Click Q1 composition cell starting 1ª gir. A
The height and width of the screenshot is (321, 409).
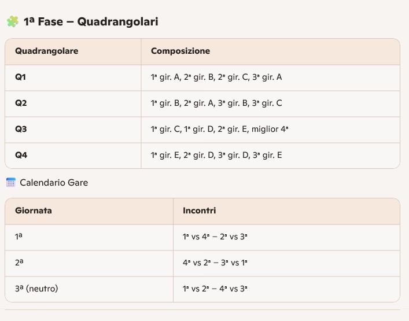click(216, 77)
